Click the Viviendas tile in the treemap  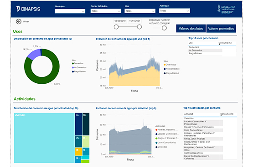pyautogui.click(x=44, y=138)
